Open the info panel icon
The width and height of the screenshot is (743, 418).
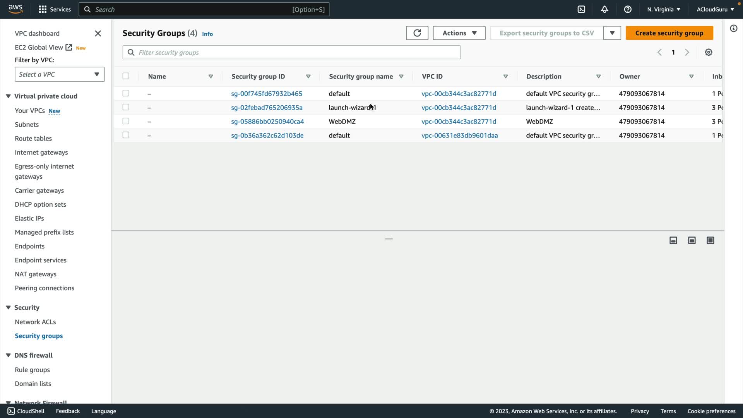click(733, 28)
